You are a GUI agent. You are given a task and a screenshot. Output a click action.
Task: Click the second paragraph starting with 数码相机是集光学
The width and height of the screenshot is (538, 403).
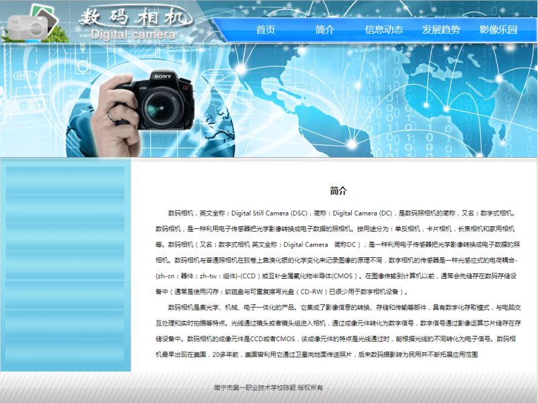[336, 330]
